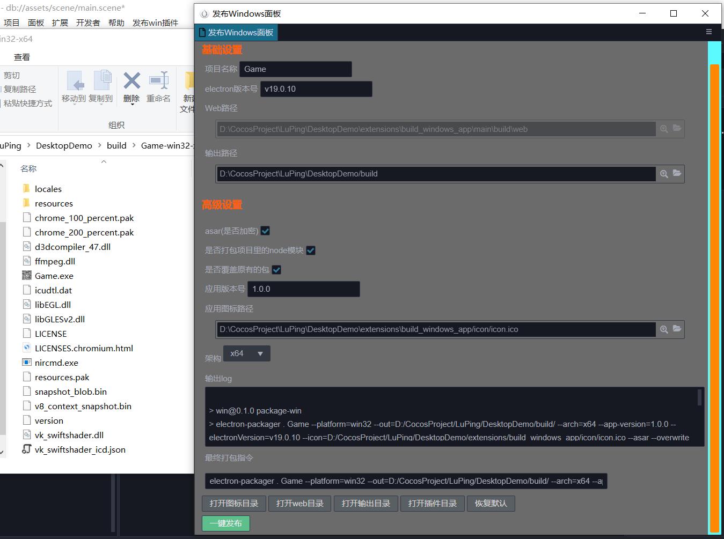Toggle the asar(是否加密) checkbox
Viewport: 724px width, 539px height.
265,231
